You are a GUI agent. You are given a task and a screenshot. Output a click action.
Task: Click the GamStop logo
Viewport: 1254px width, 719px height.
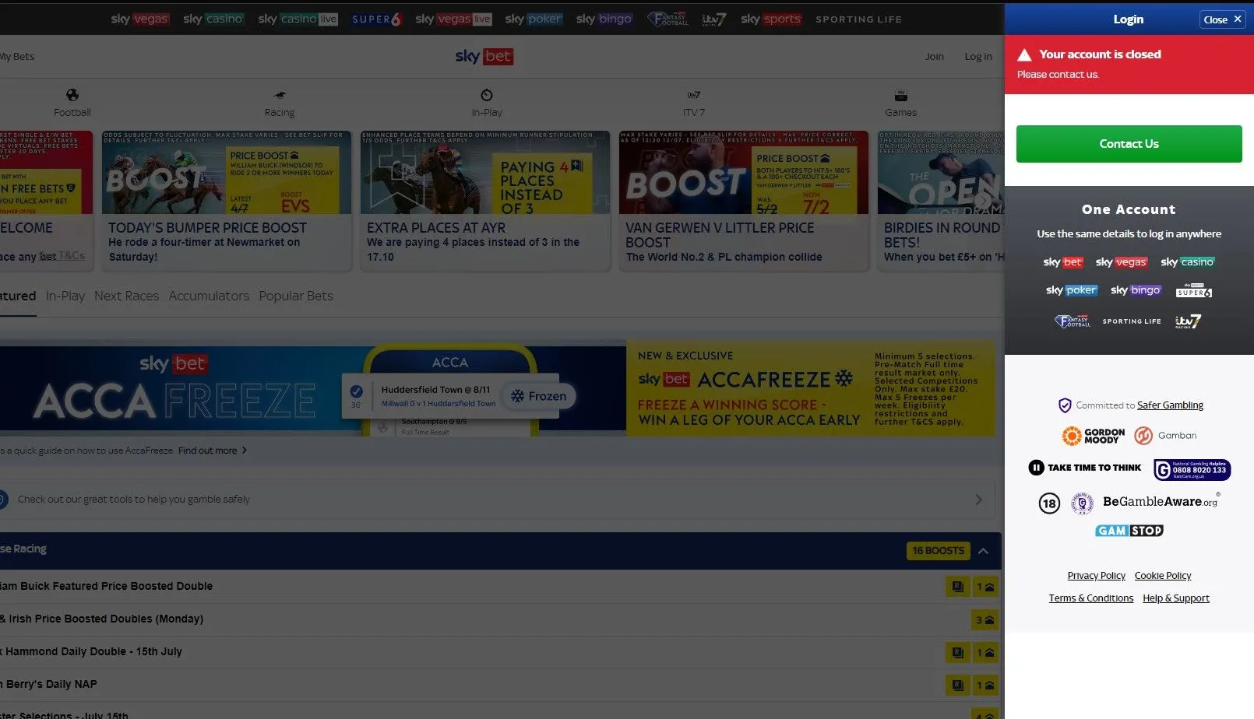pos(1129,531)
